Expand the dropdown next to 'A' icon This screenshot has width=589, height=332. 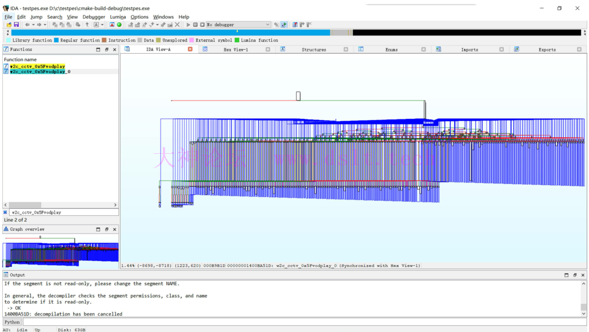click(x=102, y=25)
